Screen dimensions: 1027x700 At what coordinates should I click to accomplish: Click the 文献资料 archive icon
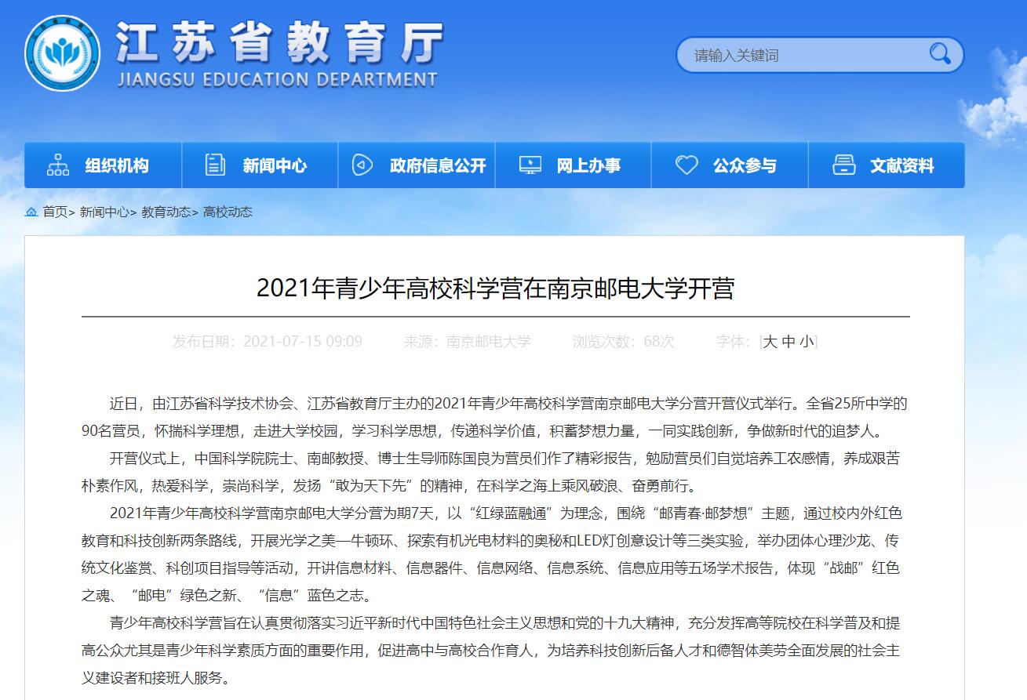click(843, 165)
